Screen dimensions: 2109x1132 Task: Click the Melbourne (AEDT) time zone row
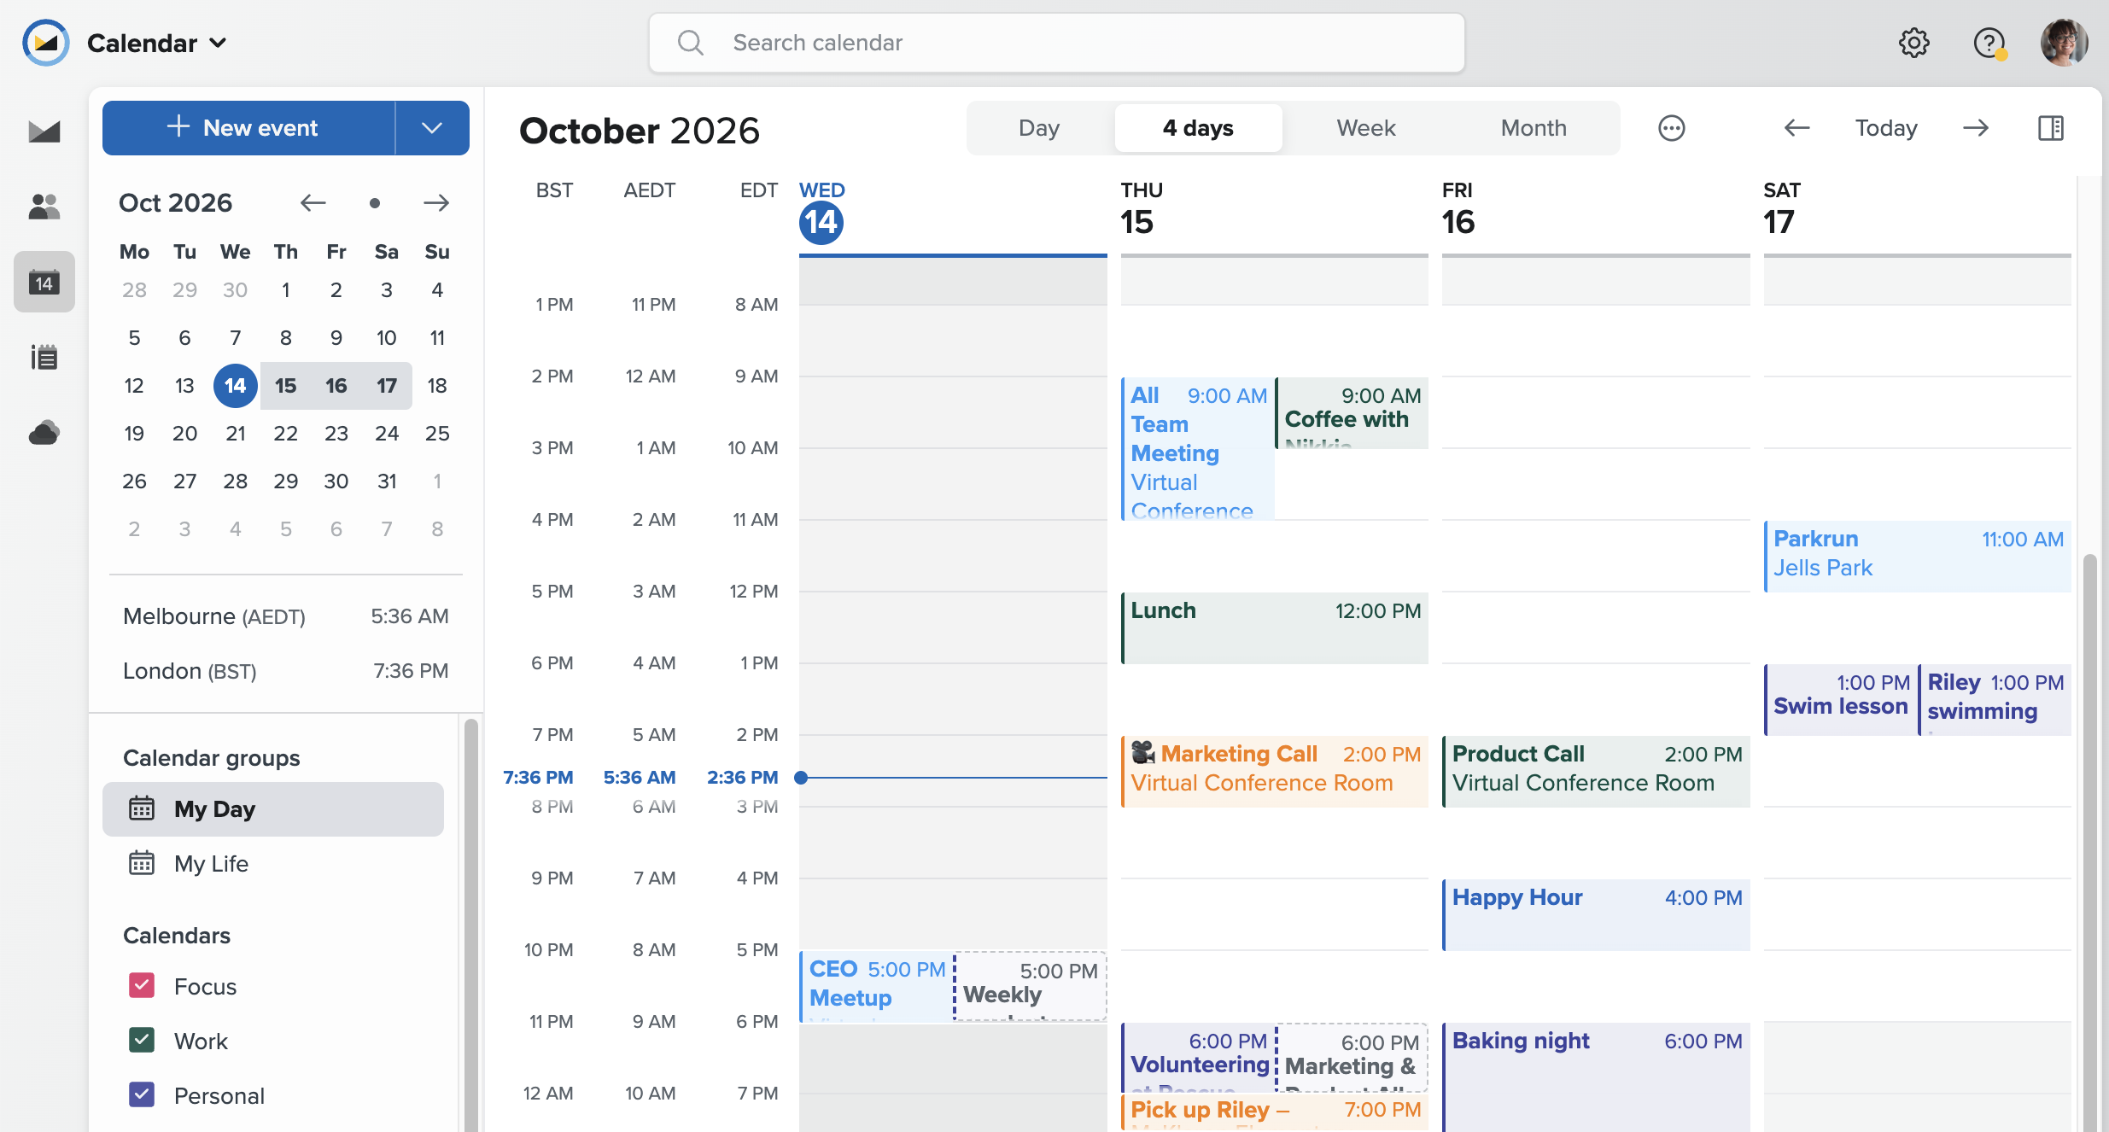click(286, 616)
